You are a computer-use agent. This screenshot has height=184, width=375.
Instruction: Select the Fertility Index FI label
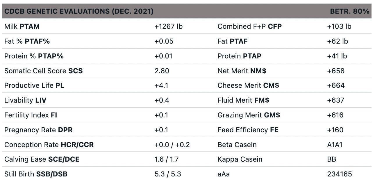pos(31,115)
